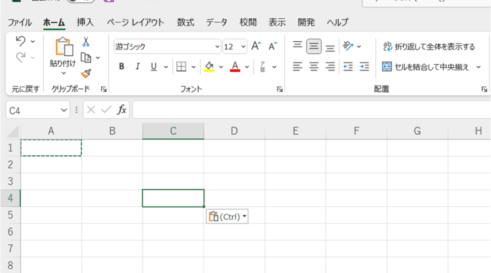Toggle middle vertical alignment
The height and width of the screenshot is (273, 491).
(x=314, y=47)
